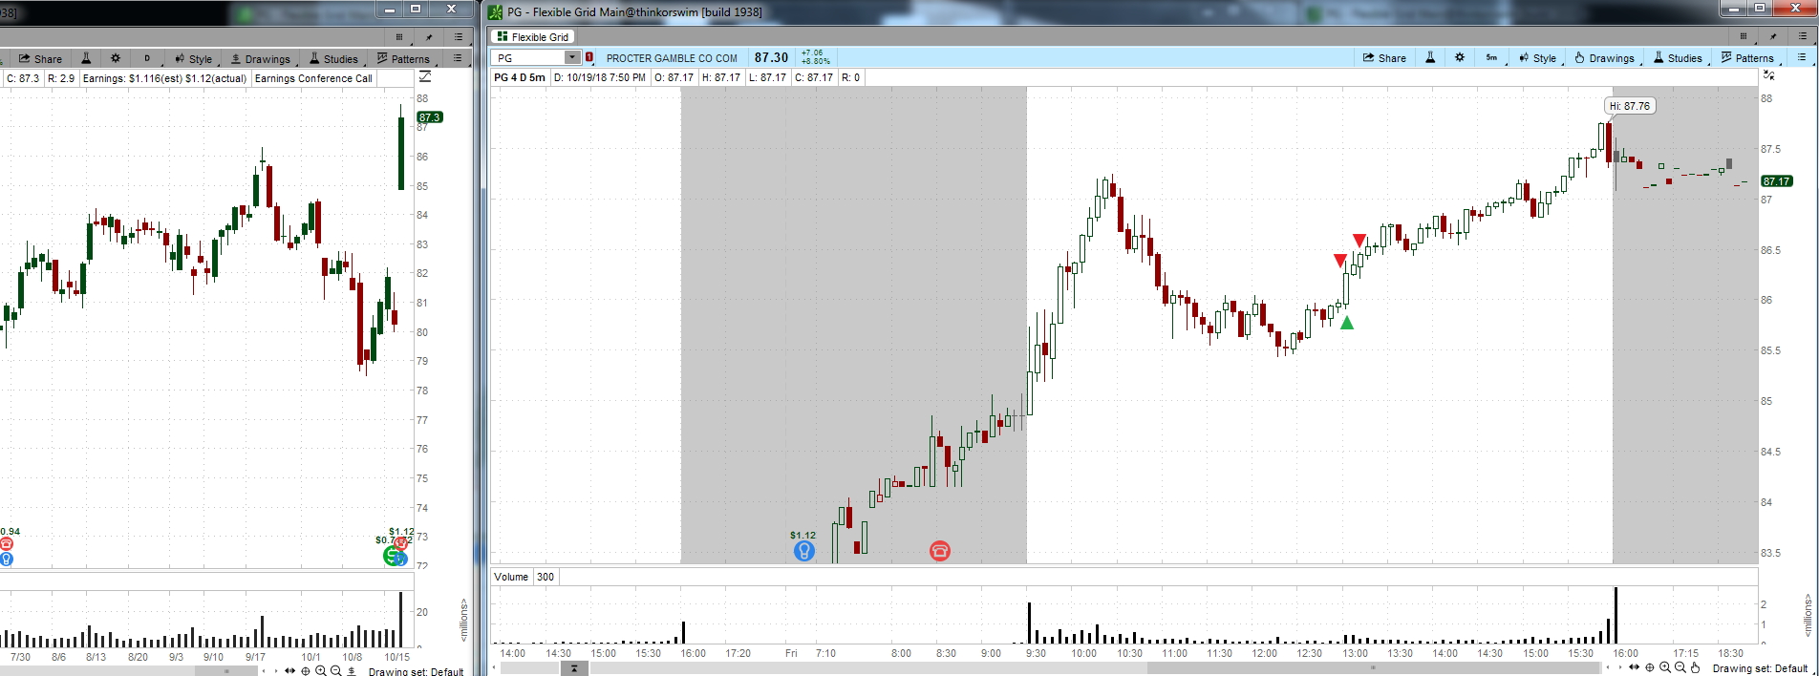The image size is (1819, 676).
Task: Open the PG chart toolbar list menu
Action: [x=1802, y=58]
